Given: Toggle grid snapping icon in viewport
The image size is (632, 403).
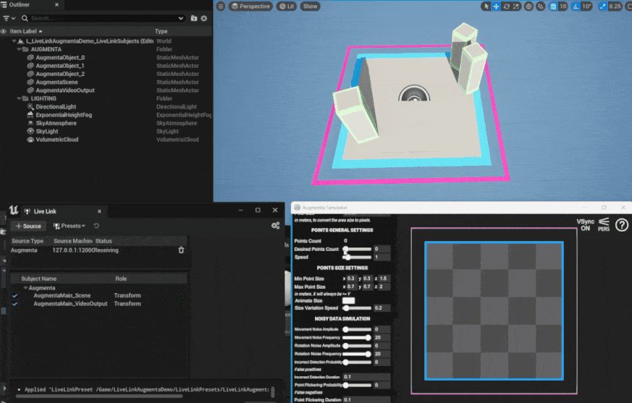Looking at the screenshot, I should (x=553, y=6).
